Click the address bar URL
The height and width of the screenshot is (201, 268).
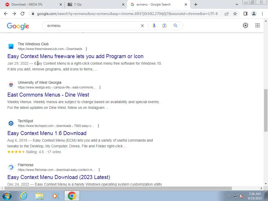(127, 14)
